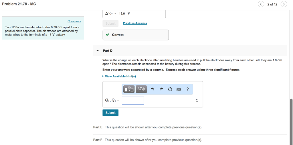Click the reset circular arrow icon
This screenshot has height=145, width=293.
(170, 89)
